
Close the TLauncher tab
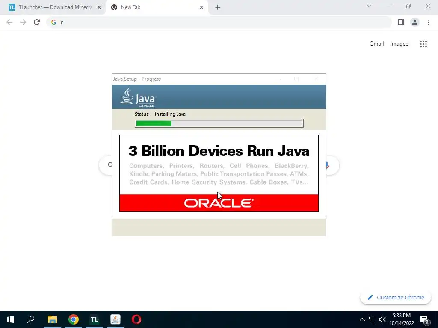[99, 7]
